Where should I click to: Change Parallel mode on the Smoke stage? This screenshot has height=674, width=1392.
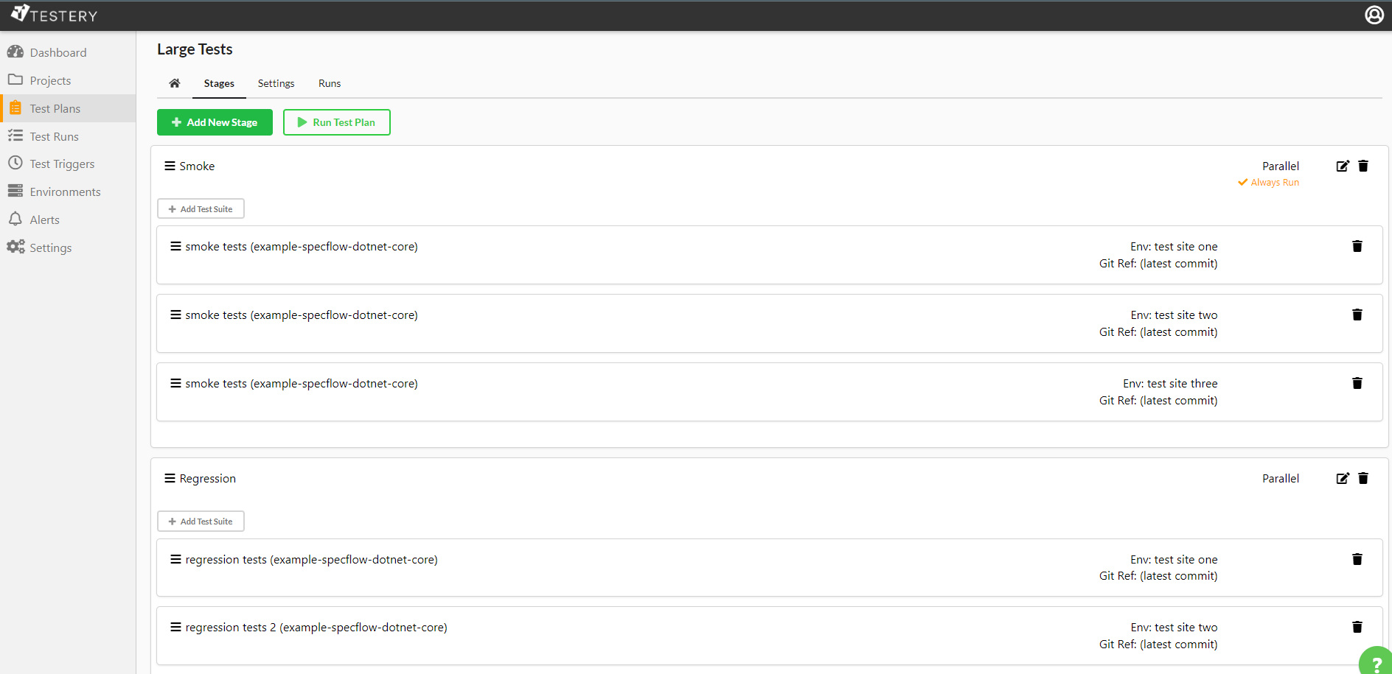pos(1280,166)
